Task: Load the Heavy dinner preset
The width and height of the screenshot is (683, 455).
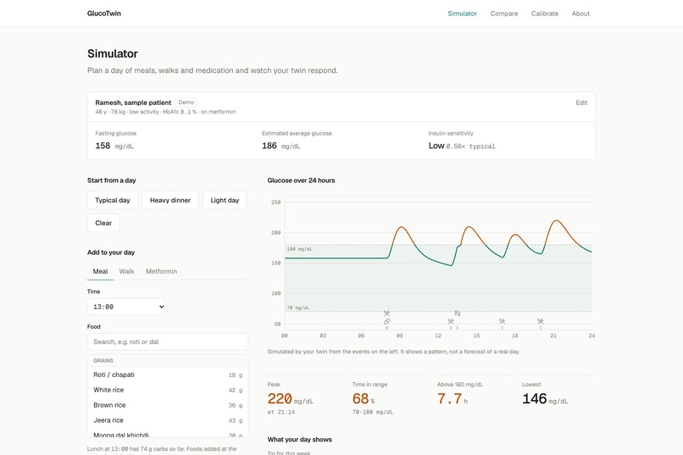Action: [169, 200]
